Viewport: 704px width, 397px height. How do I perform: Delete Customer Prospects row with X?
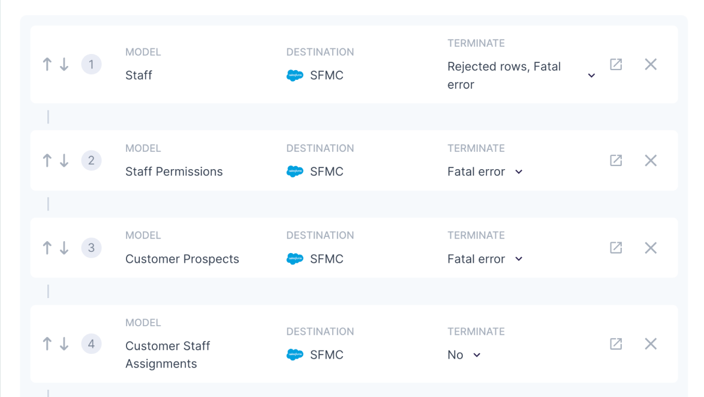click(x=651, y=248)
